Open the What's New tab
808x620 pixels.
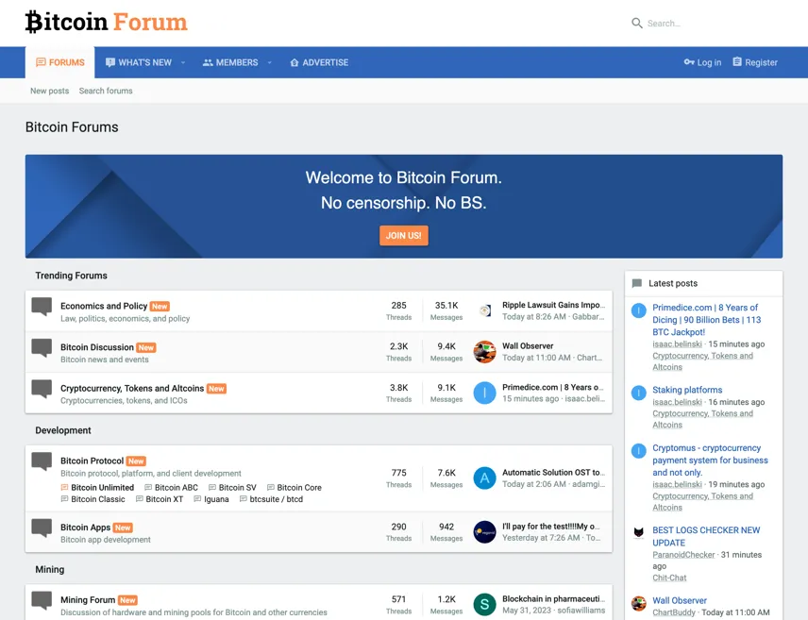(x=139, y=62)
